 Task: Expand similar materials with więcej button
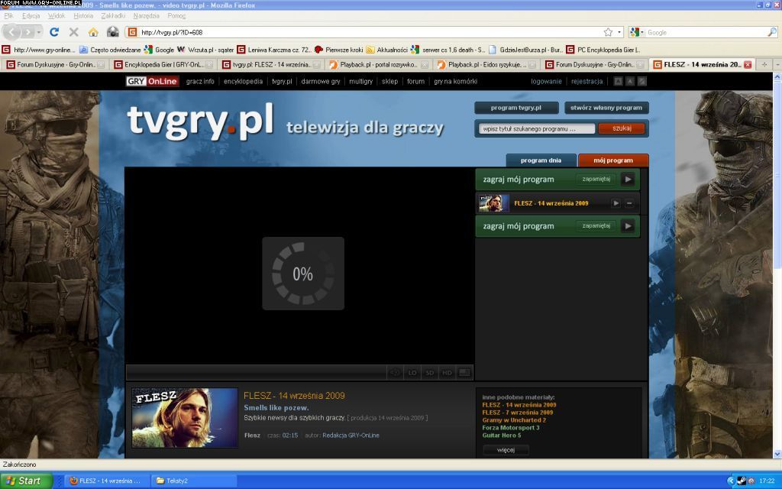point(506,450)
